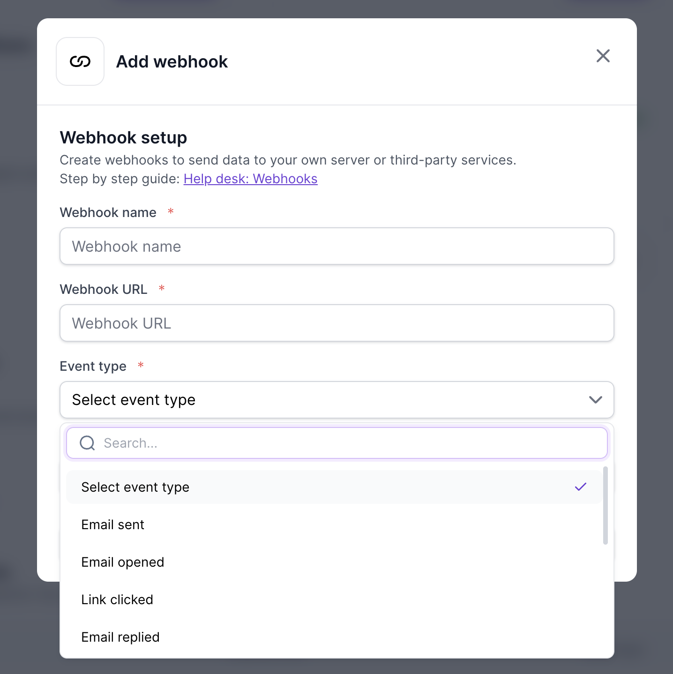
Task: Click into the Webhook URL field
Action: click(x=336, y=323)
